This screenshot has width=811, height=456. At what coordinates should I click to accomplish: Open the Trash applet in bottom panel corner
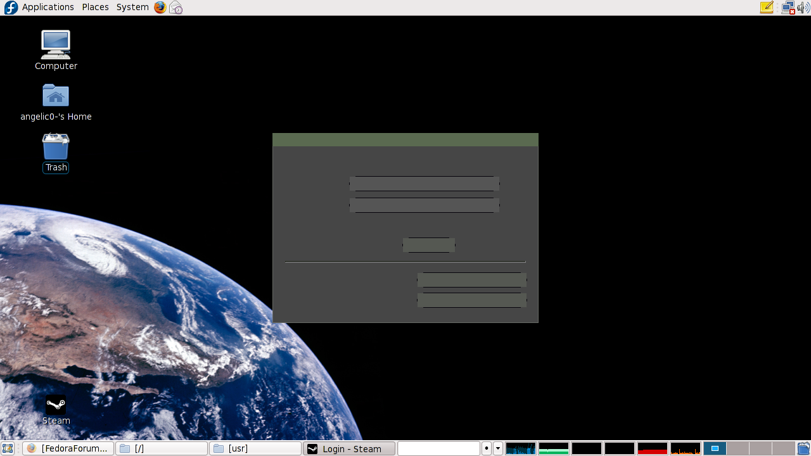[803, 448]
